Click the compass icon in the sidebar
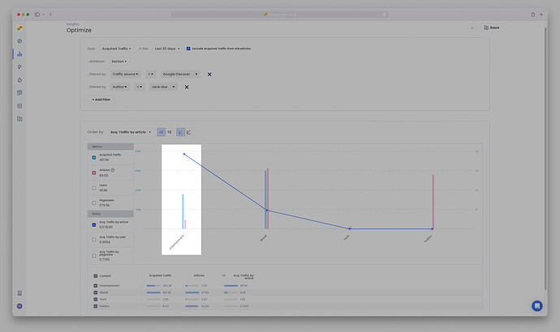 [19, 40]
